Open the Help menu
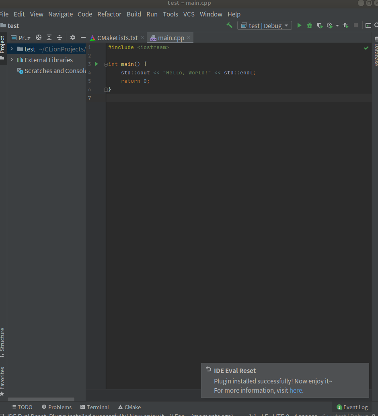 (234, 14)
